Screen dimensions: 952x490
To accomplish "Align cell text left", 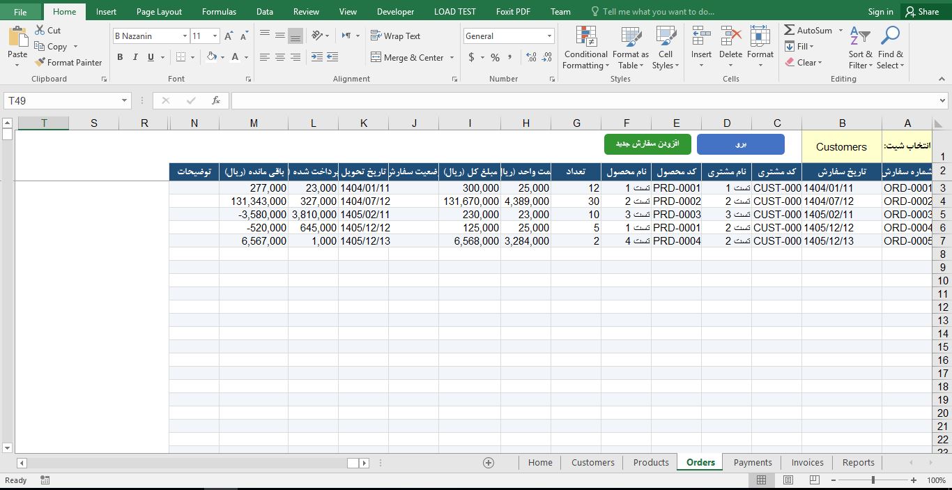I will tap(265, 57).
